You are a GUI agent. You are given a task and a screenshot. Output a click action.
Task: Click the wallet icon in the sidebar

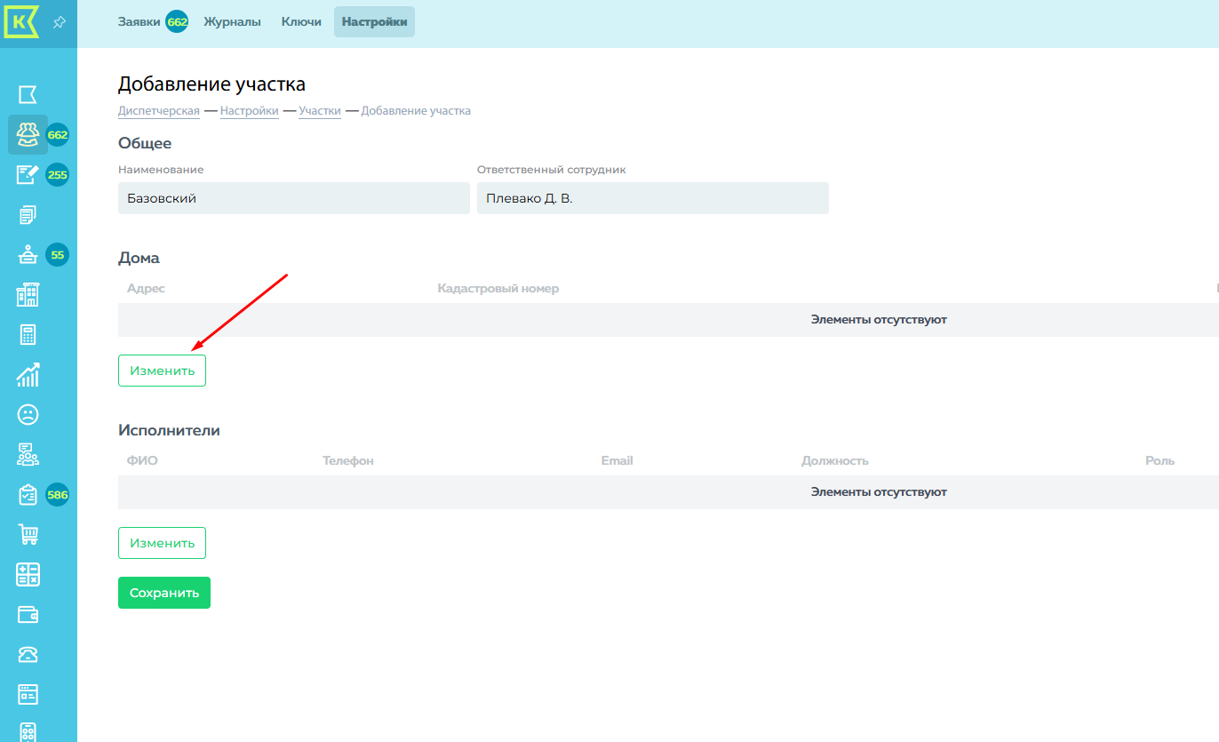coord(28,614)
